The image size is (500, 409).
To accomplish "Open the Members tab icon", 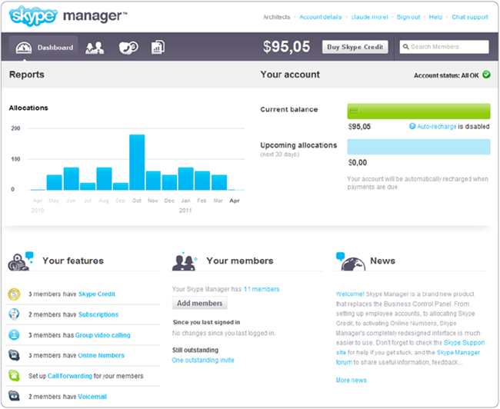I will point(95,48).
